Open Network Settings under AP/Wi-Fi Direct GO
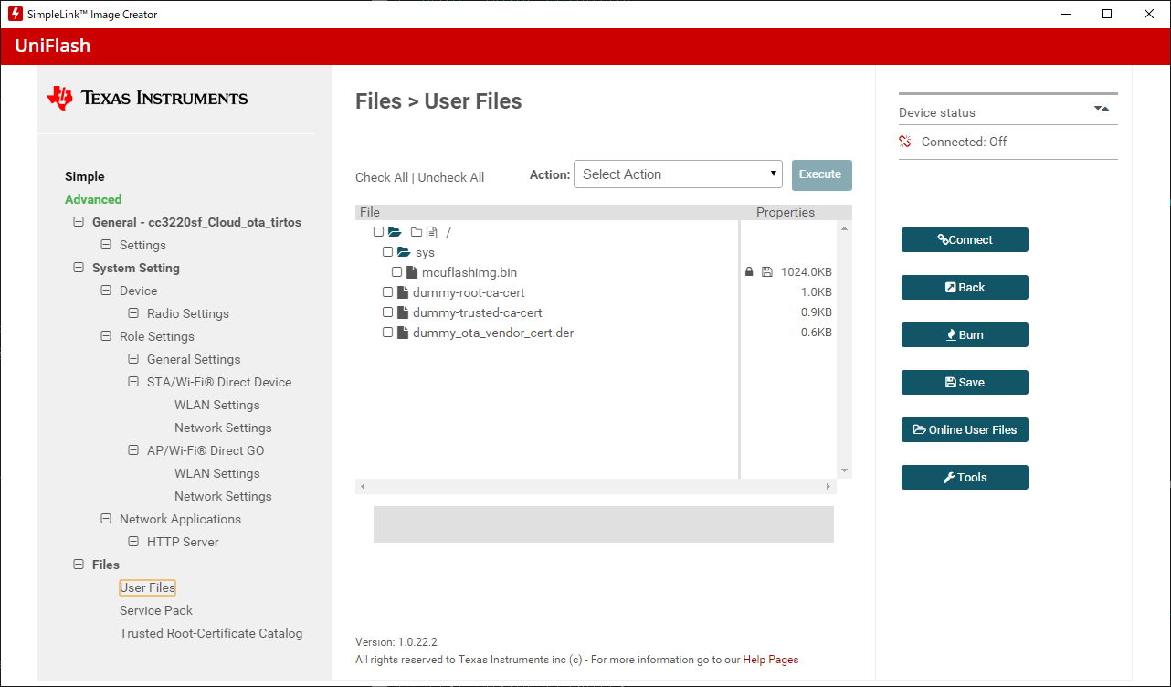Viewport: 1171px width, 687px height. (223, 496)
